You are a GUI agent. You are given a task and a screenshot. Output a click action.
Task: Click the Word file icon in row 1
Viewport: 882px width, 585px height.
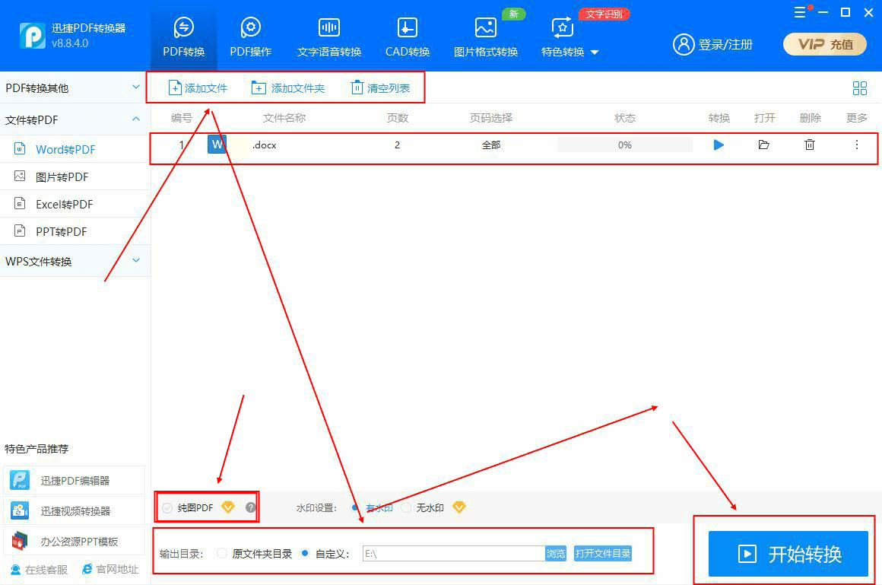[x=217, y=144]
